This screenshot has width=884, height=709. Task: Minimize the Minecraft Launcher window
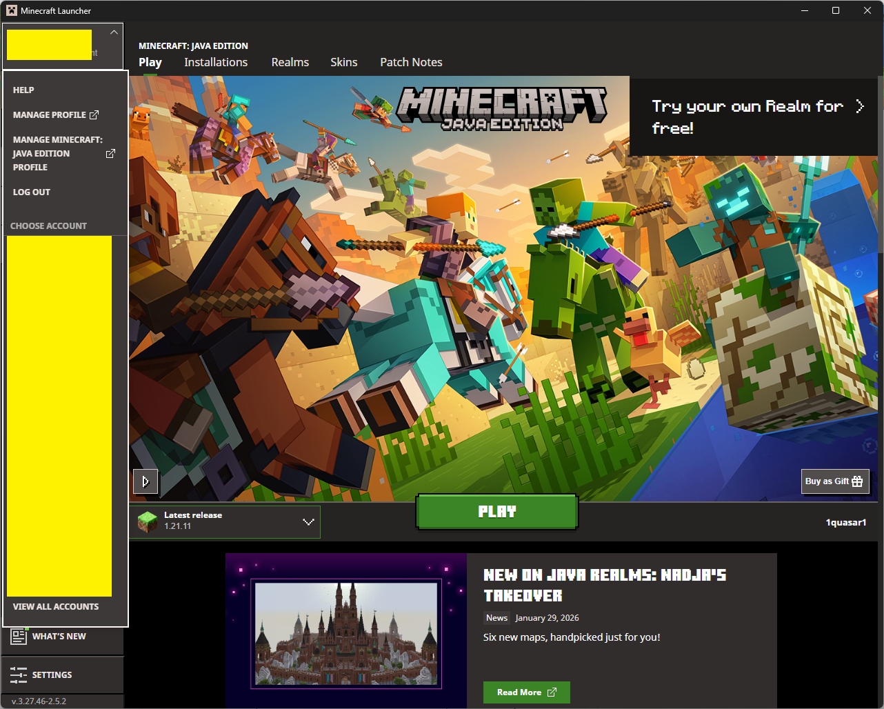click(x=804, y=10)
